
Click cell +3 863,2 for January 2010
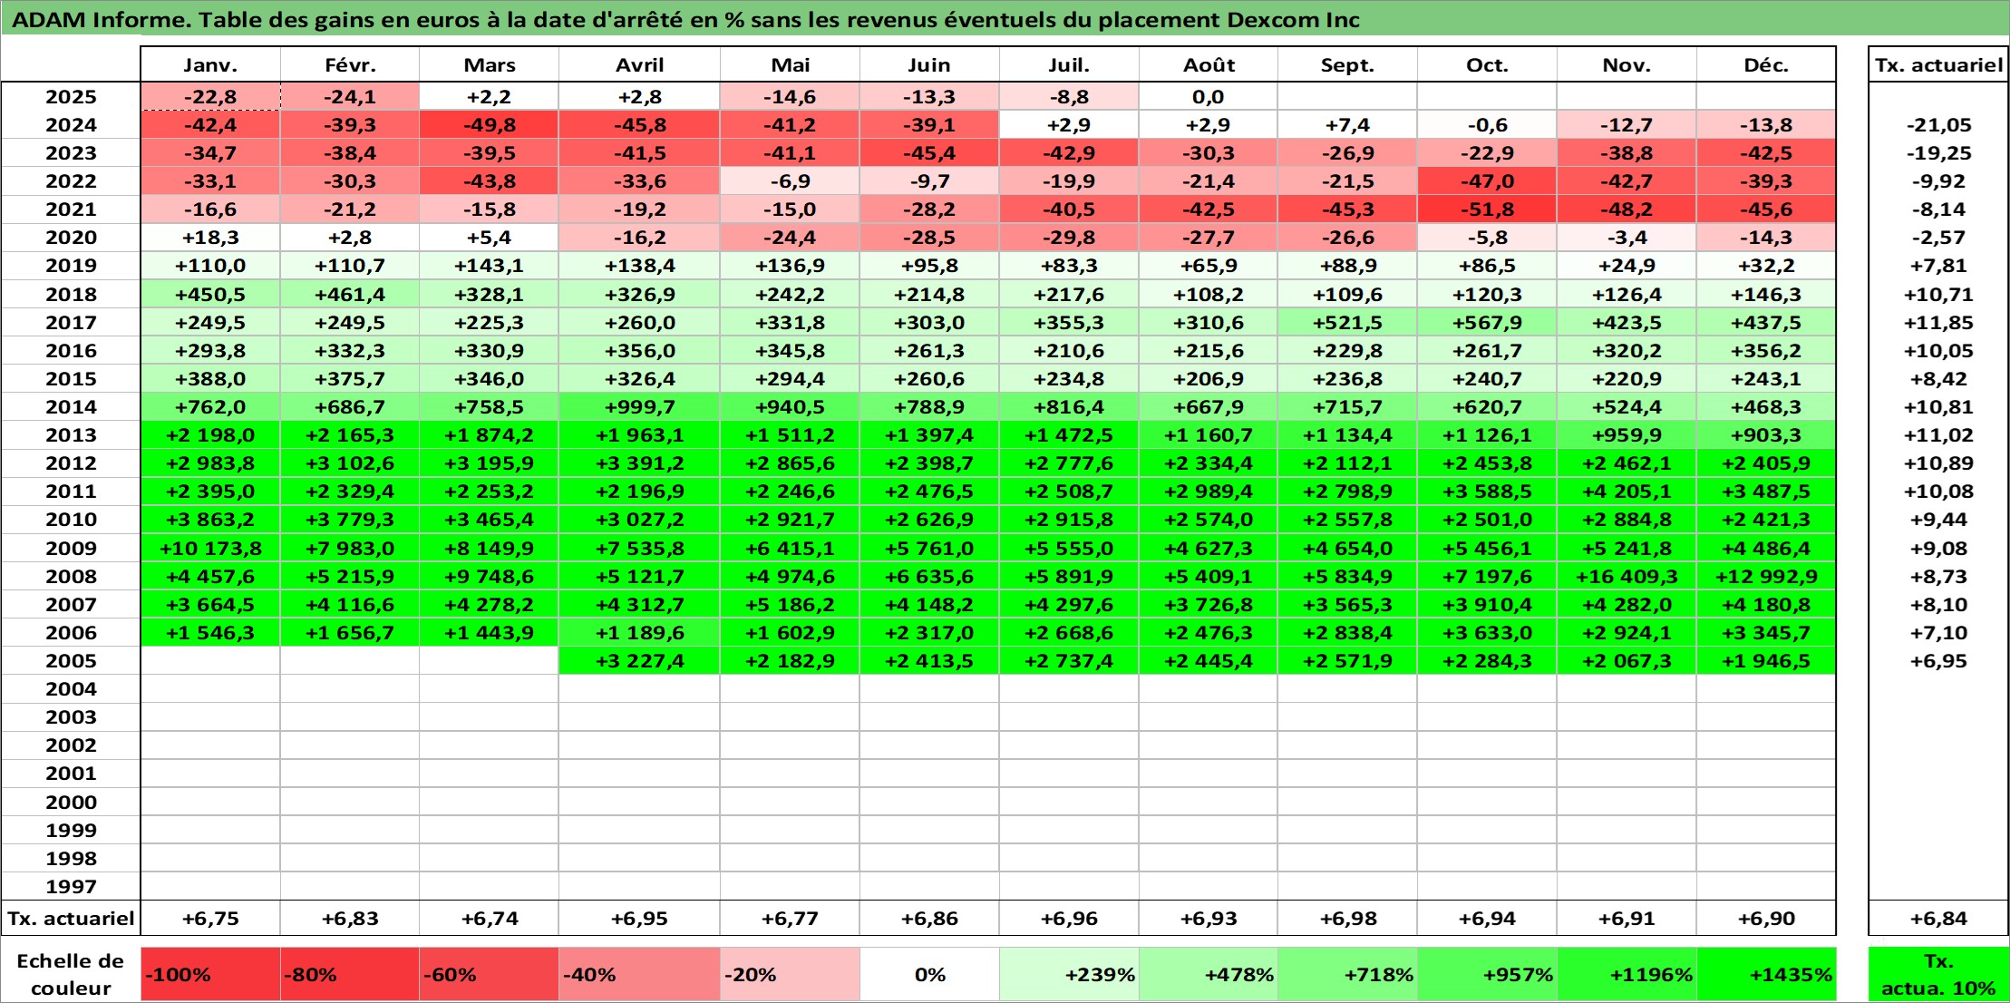[210, 520]
